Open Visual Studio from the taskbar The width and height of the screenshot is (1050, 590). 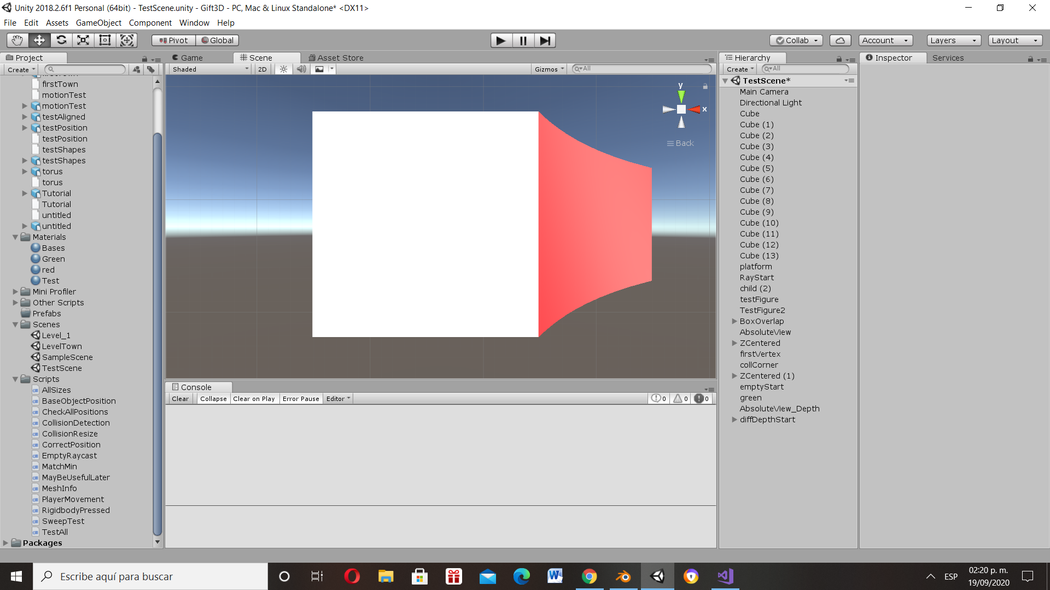[725, 576]
